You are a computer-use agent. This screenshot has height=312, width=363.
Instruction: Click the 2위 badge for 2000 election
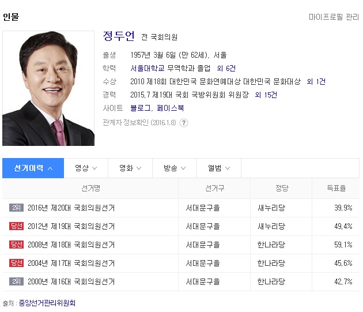coord(17,281)
